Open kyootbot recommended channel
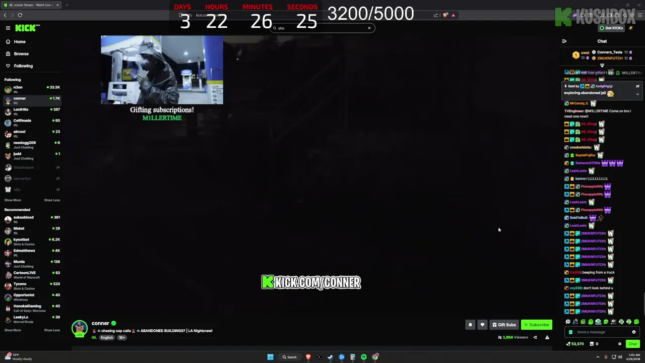The image size is (645, 363). coord(32,241)
